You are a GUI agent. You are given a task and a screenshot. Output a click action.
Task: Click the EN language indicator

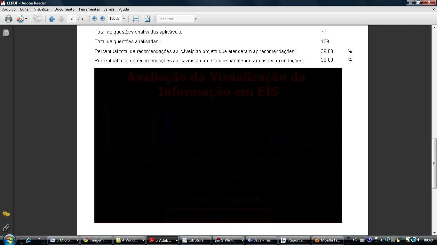(355, 240)
